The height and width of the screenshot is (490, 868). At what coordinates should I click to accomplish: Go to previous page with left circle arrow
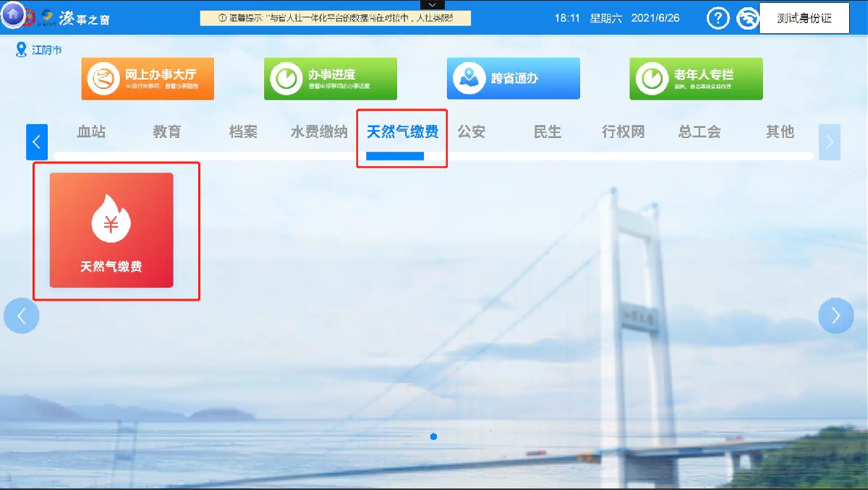[x=22, y=316]
